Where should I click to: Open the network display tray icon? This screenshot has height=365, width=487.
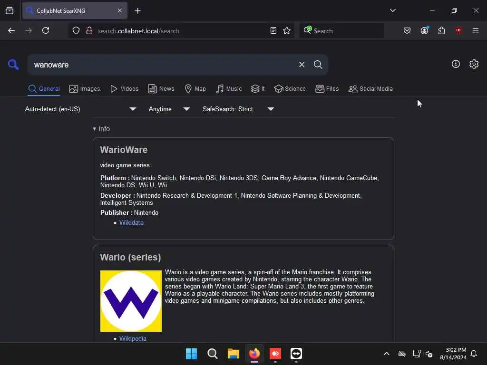point(417,354)
